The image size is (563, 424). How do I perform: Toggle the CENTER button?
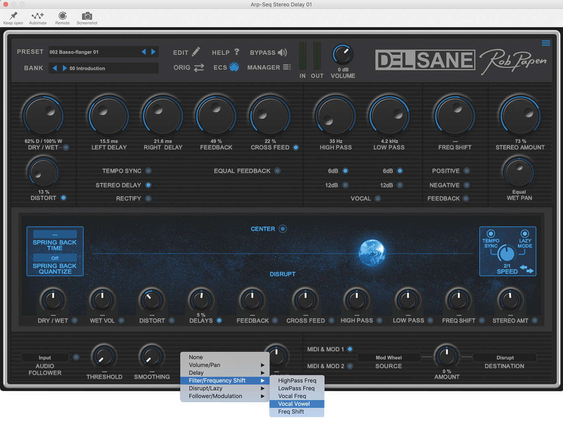pos(283,229)
